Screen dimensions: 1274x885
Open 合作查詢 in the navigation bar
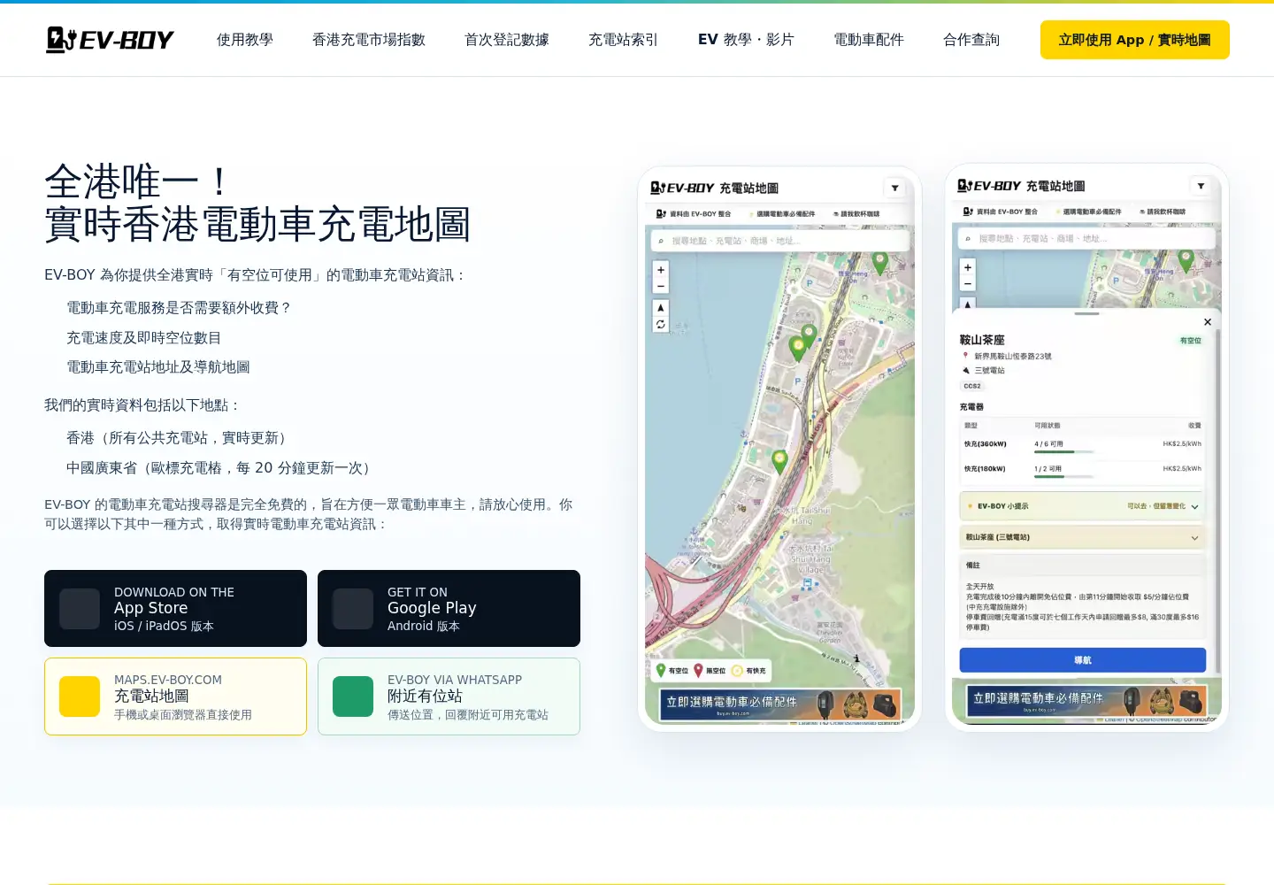coord(971,40)
